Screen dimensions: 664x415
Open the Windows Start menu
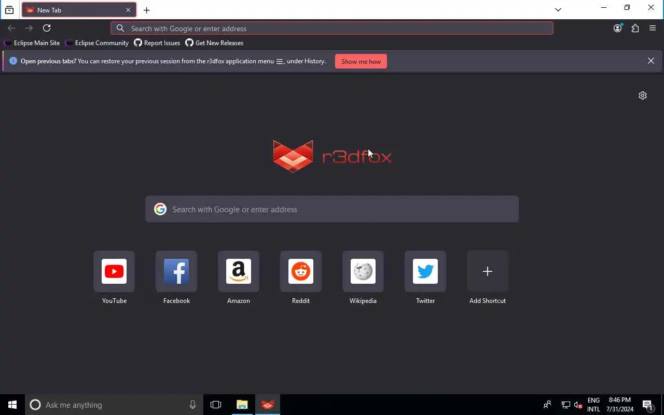pos(12,405)
